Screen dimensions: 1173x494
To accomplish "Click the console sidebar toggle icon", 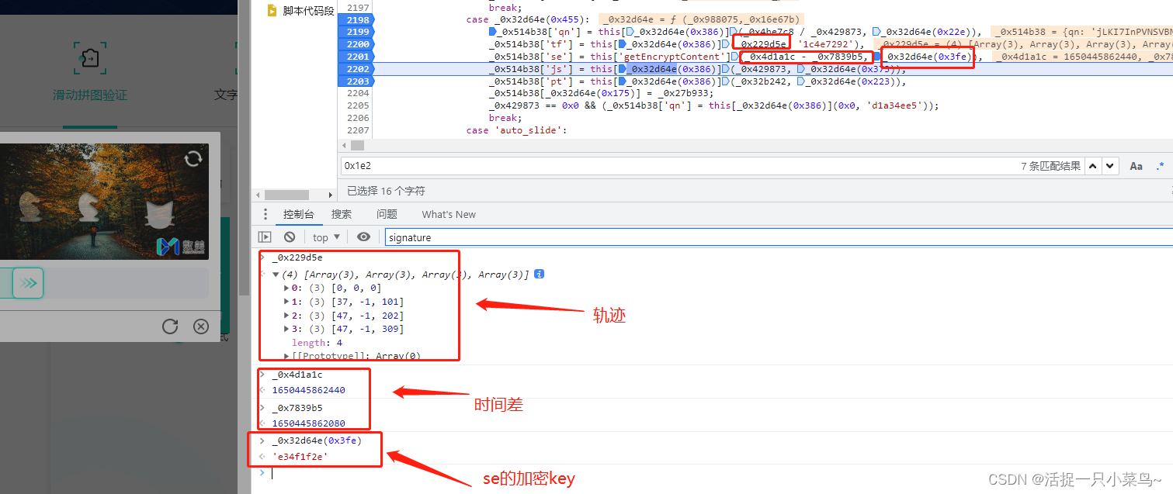I will 265,237.
